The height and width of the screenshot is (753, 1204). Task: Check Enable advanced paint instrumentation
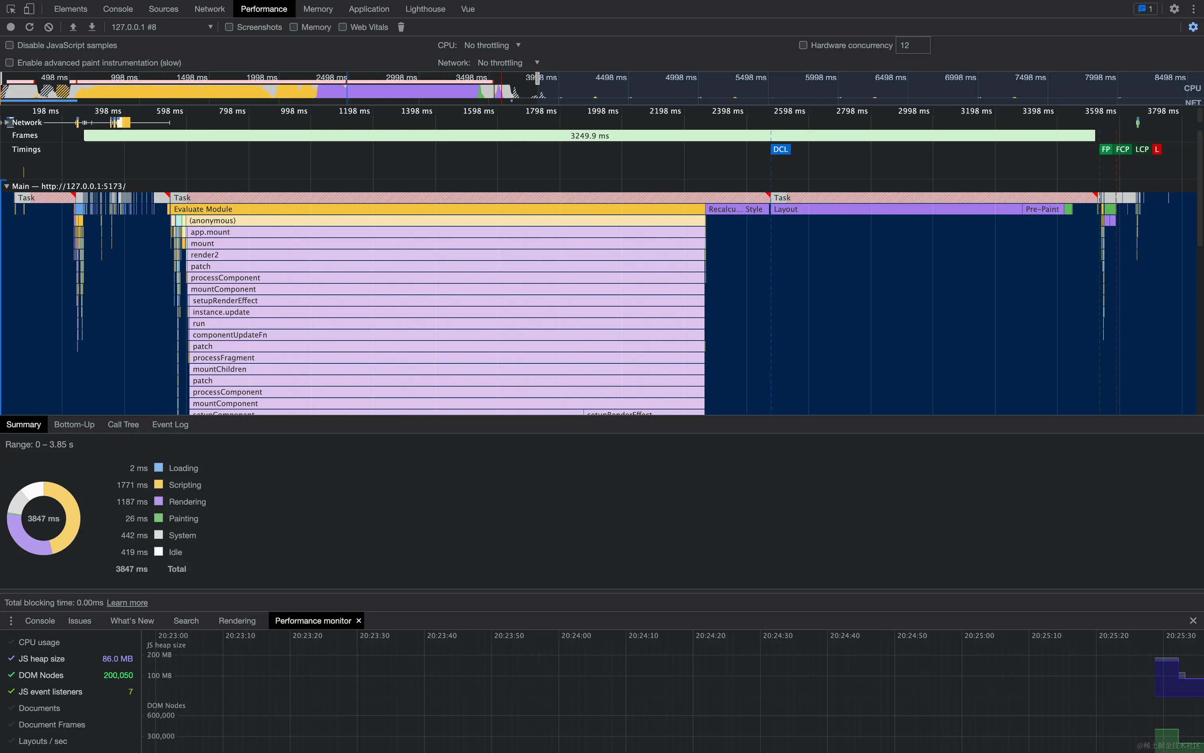[10, 63]
